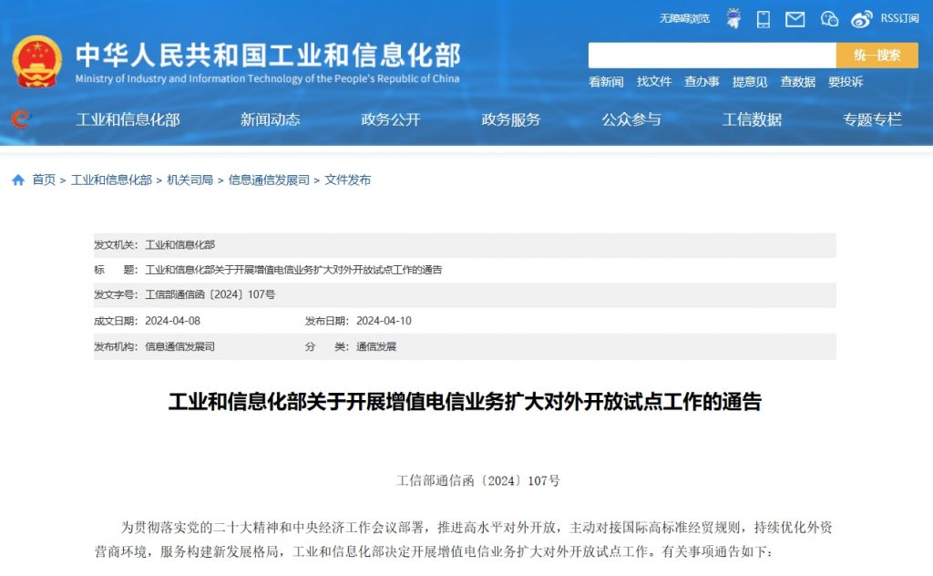Image resolution: width=933 pixels, height=576 pixels.
Task: Click the robot assistant icon
Action: pyautogui.click(x=733, y=18)
